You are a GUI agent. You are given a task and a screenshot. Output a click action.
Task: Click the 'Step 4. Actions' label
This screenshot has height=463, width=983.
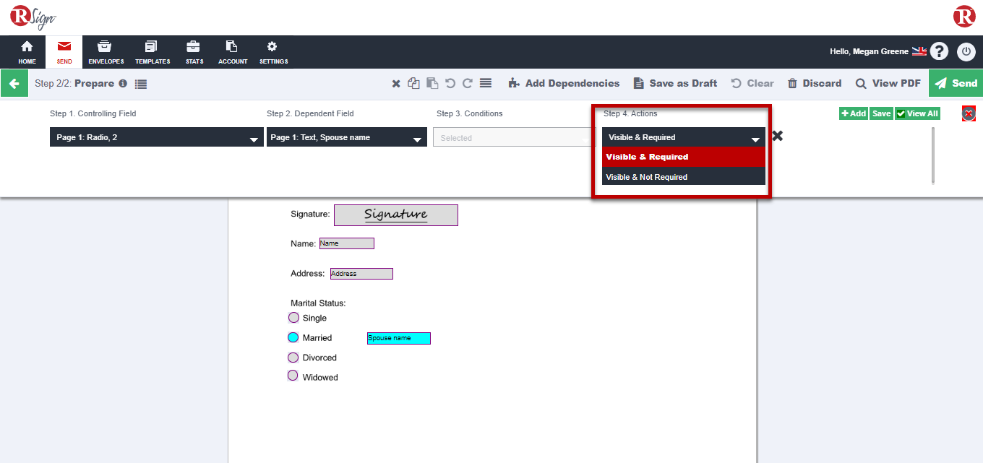[x=630, y=113]
